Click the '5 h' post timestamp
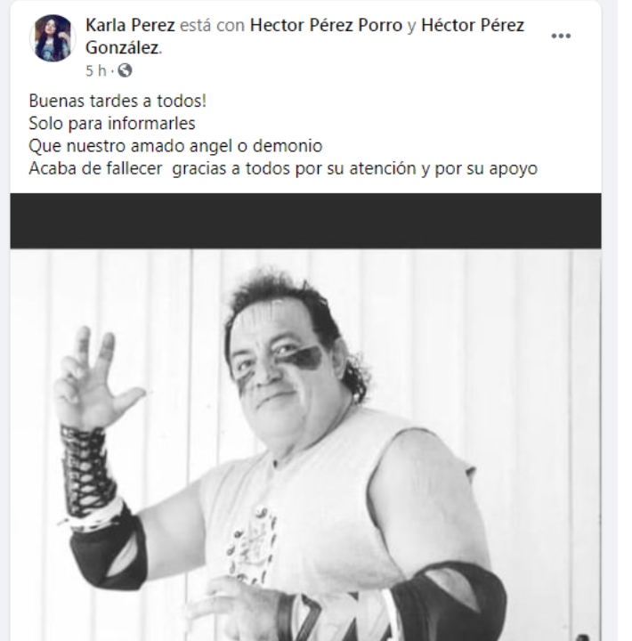632x641 pixels. 96,70
